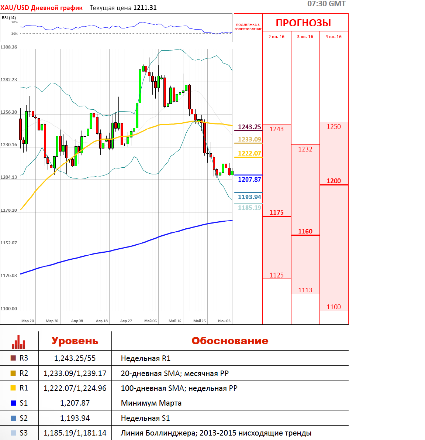Click the 1,185.19/1,181.14 level cell

coord(75,433)
